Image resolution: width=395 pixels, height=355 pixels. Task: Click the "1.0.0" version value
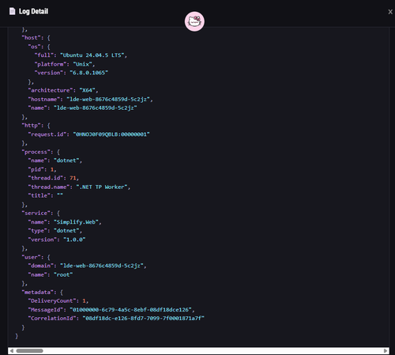pos(74,240)
